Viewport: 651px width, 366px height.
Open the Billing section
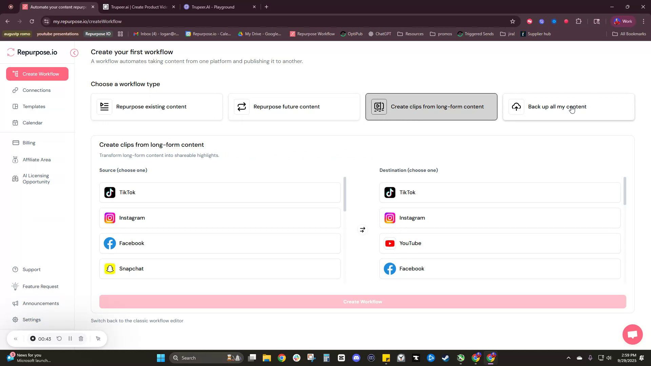pyautogui.click(x=28, y=142)
